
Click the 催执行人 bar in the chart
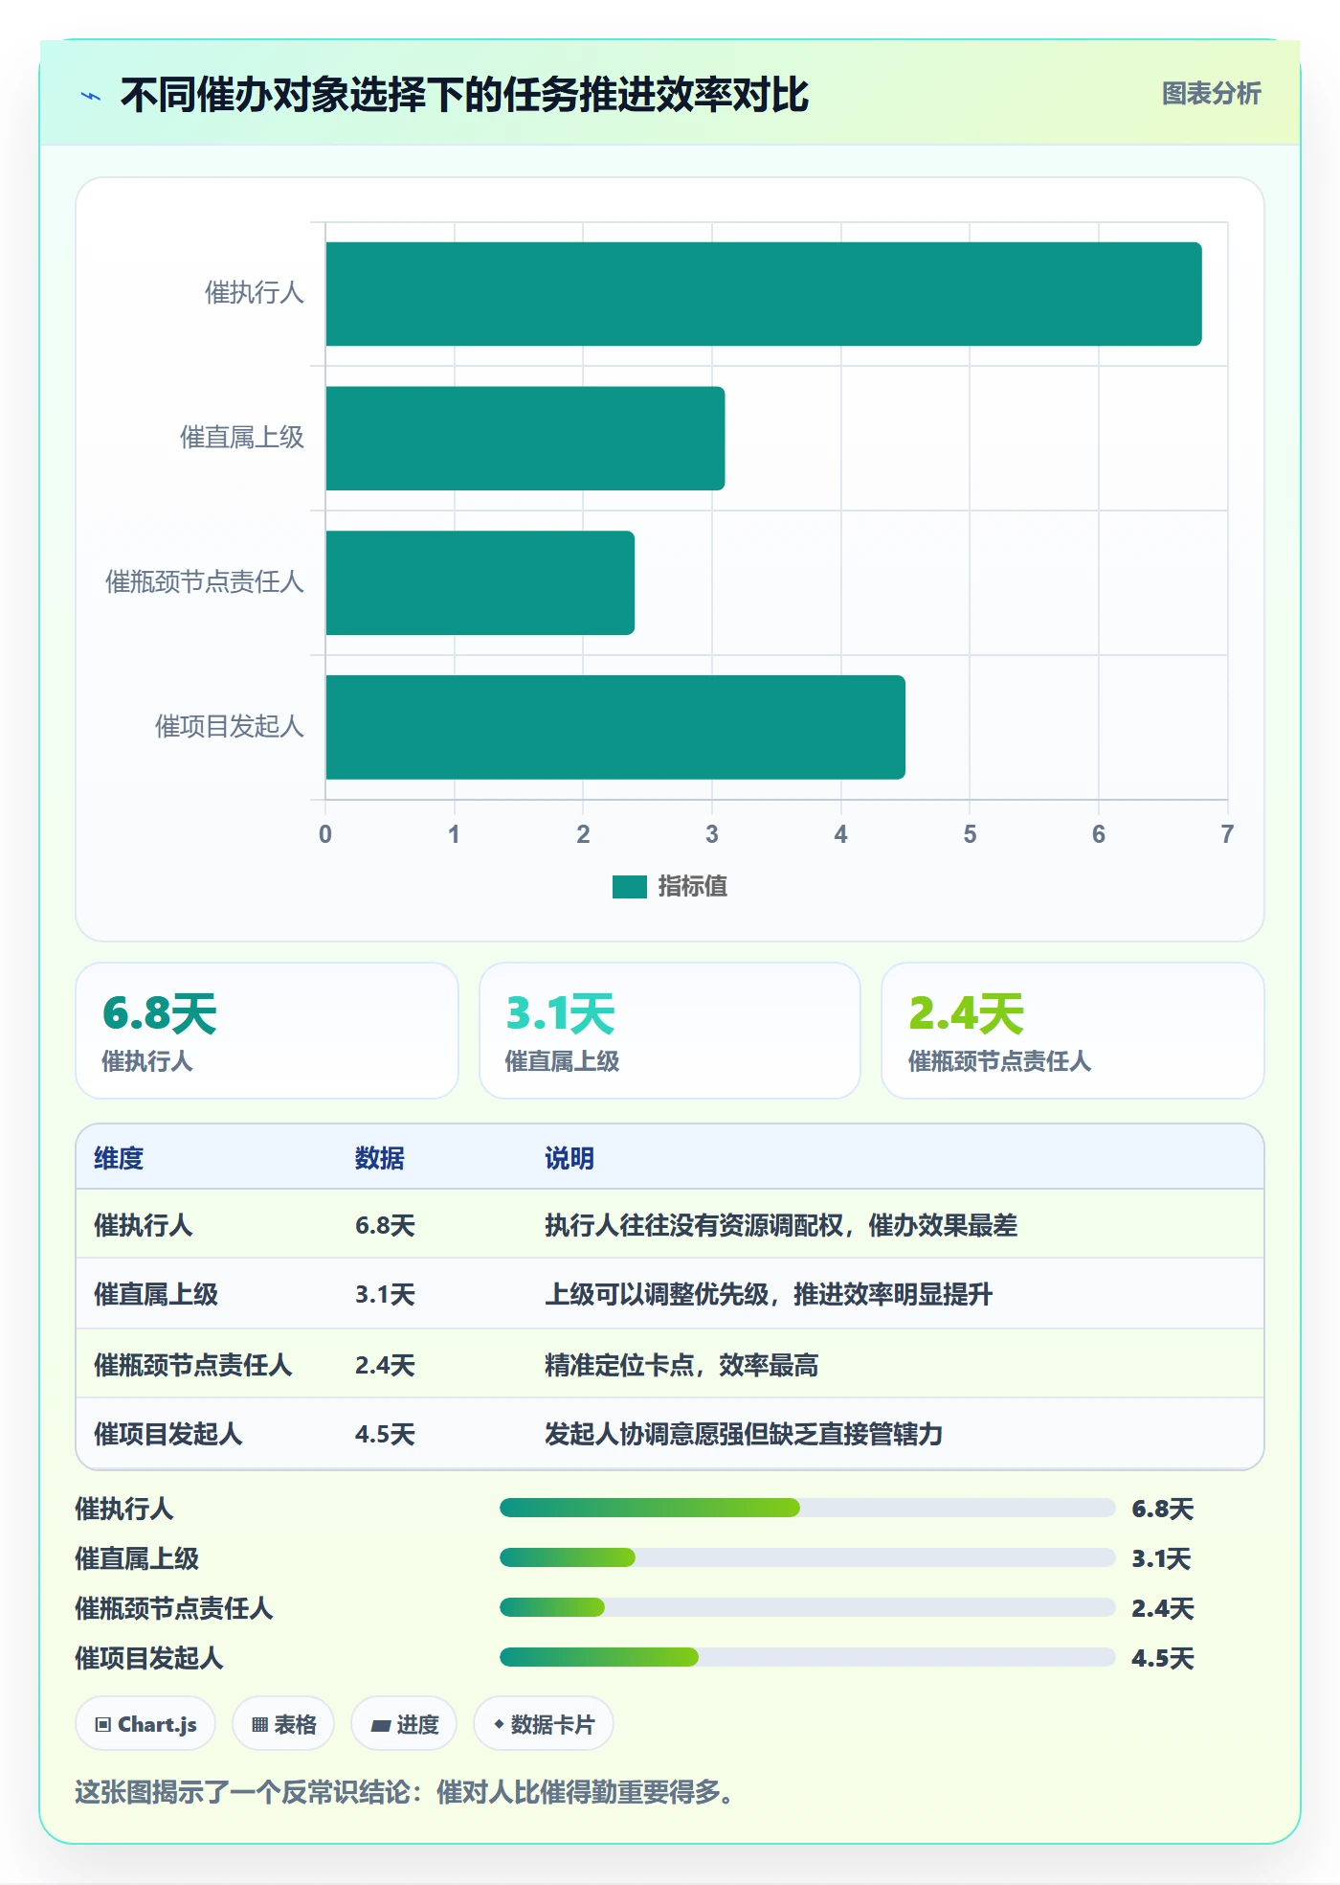[x=764, y=294]
